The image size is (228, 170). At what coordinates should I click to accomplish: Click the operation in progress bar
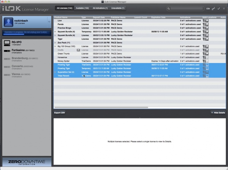tap(27, 33)
